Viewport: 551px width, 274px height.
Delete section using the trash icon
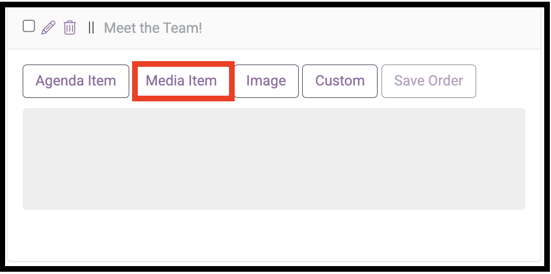tap(70, 28)
